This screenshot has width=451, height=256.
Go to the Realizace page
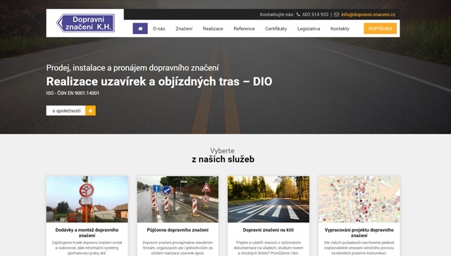213,29
